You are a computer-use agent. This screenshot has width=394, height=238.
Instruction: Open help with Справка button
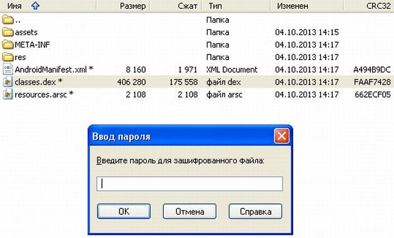pos(255,211)
